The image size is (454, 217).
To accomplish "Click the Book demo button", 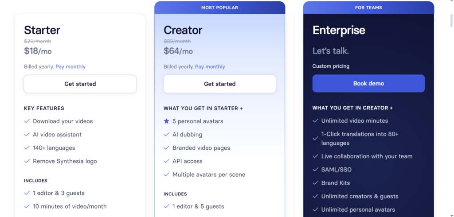I will [368, 83].
